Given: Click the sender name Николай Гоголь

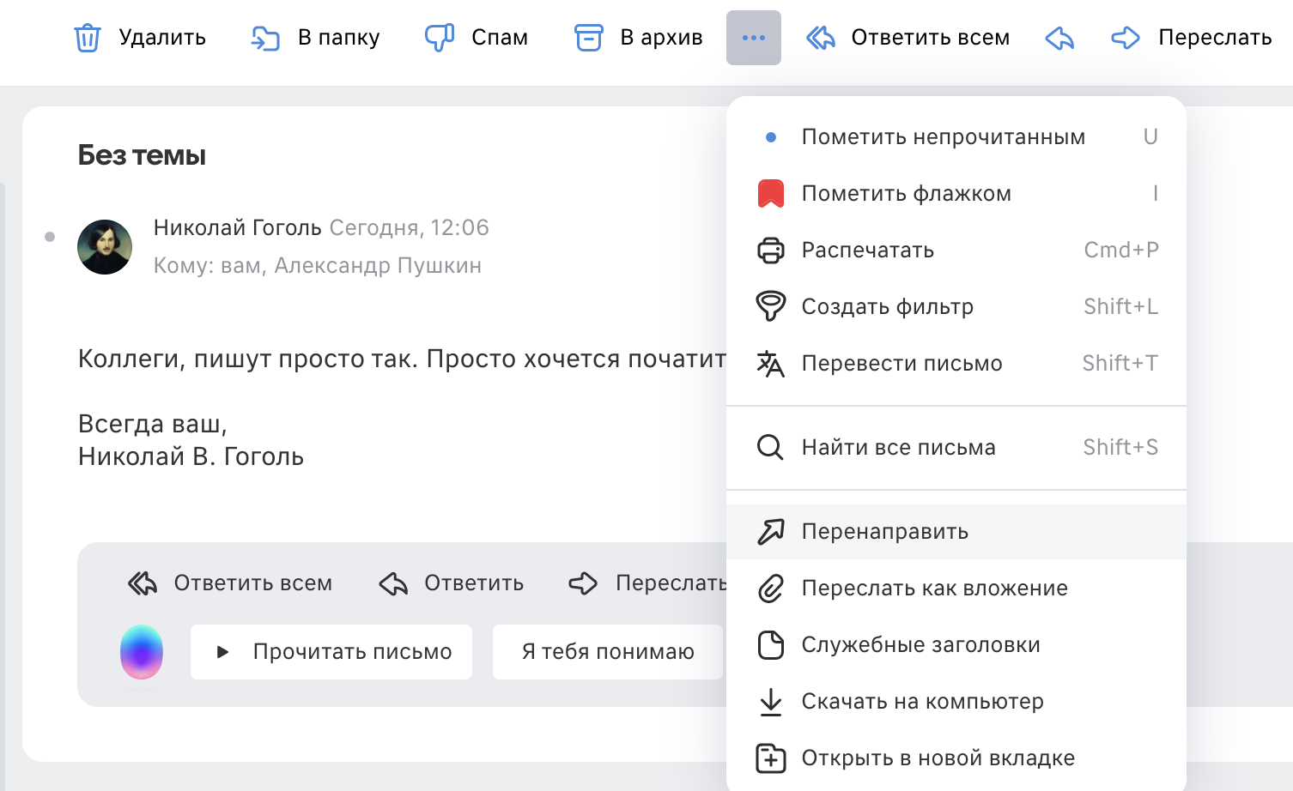Looking at the screenshot, I should tap(238, 227).
